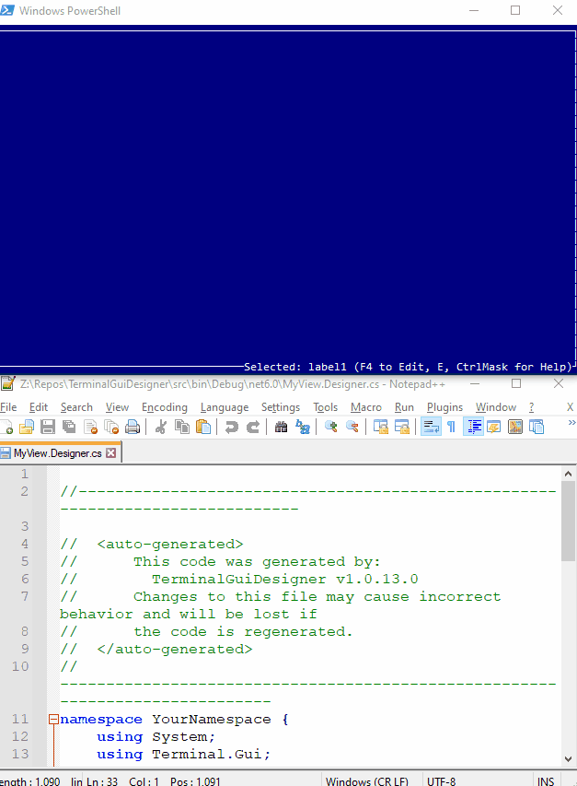Viewport: 577px width, 786px height.
Task: Open the Tools menu
Action: (x=325, y=407)
